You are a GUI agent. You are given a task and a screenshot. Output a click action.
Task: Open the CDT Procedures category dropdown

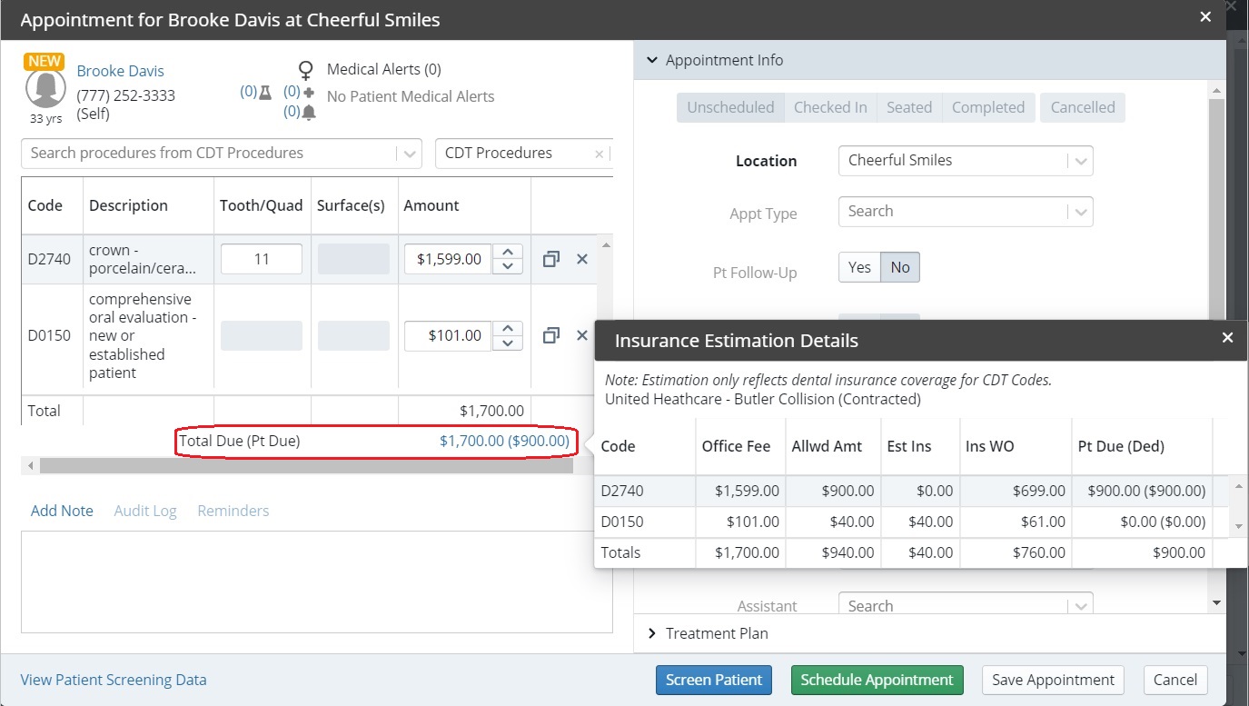(524, 154)
